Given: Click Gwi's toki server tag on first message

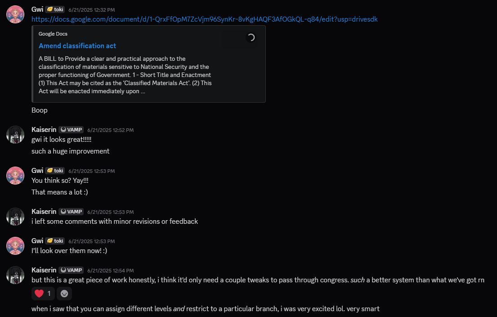Looking at the screenshot, I should pos(55,9).
